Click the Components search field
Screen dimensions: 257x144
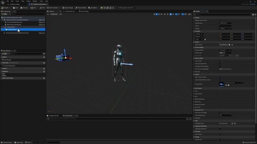[27, 14]
